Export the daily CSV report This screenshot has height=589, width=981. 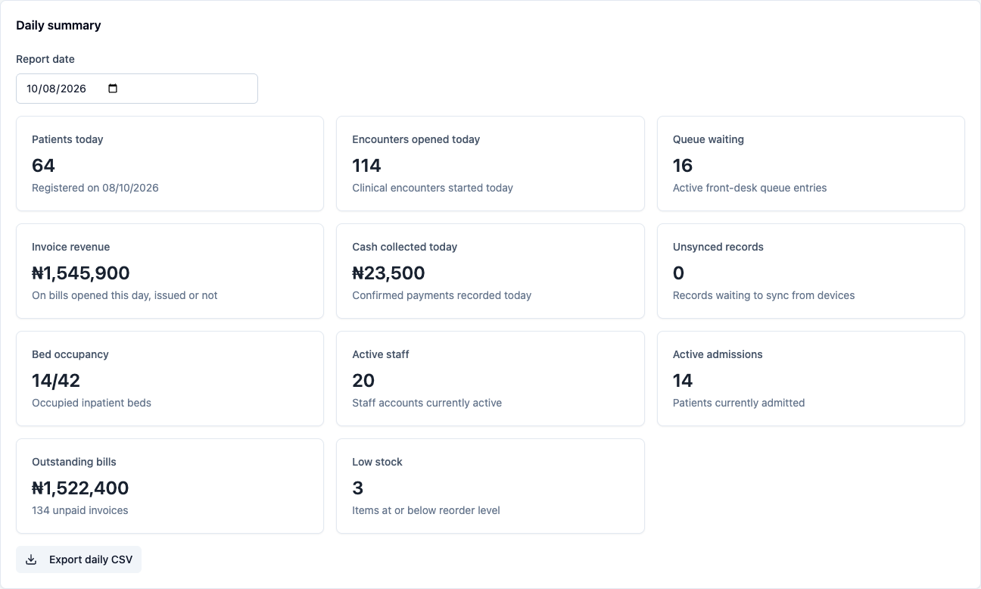tap(79, 559)
